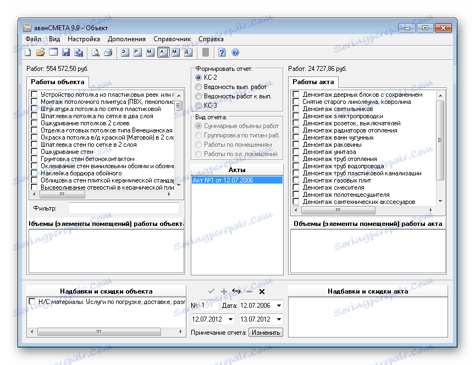
Task: Open the 13.07.2012 date dropdown
Action: point(279,319)
